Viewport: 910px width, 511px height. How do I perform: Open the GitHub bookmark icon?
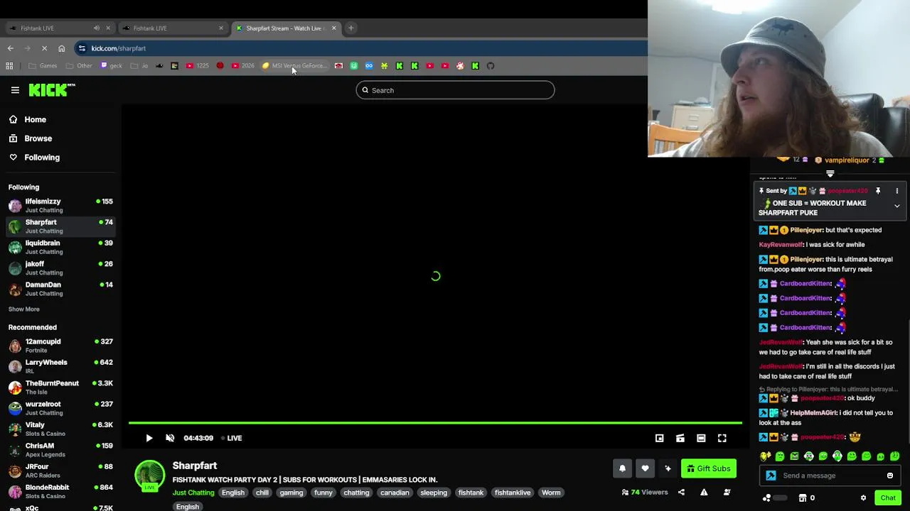491,66
